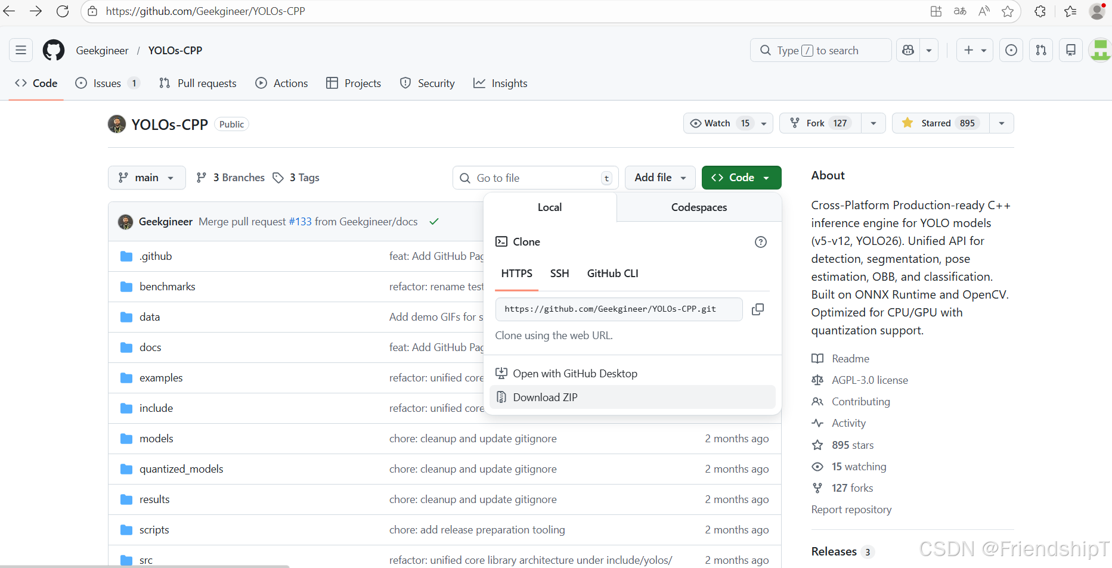
Task: Open the create new plus dropdown
Action: [x=975, y=50]
